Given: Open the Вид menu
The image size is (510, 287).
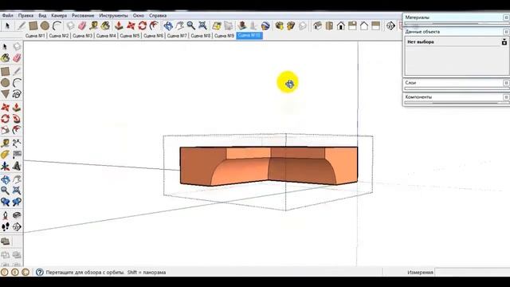Looking at the screenshot, I should click(42, 15).
